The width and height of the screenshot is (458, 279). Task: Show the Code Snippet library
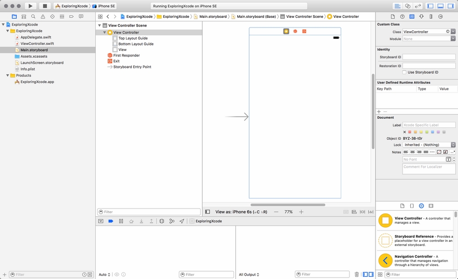pos(412,206)
